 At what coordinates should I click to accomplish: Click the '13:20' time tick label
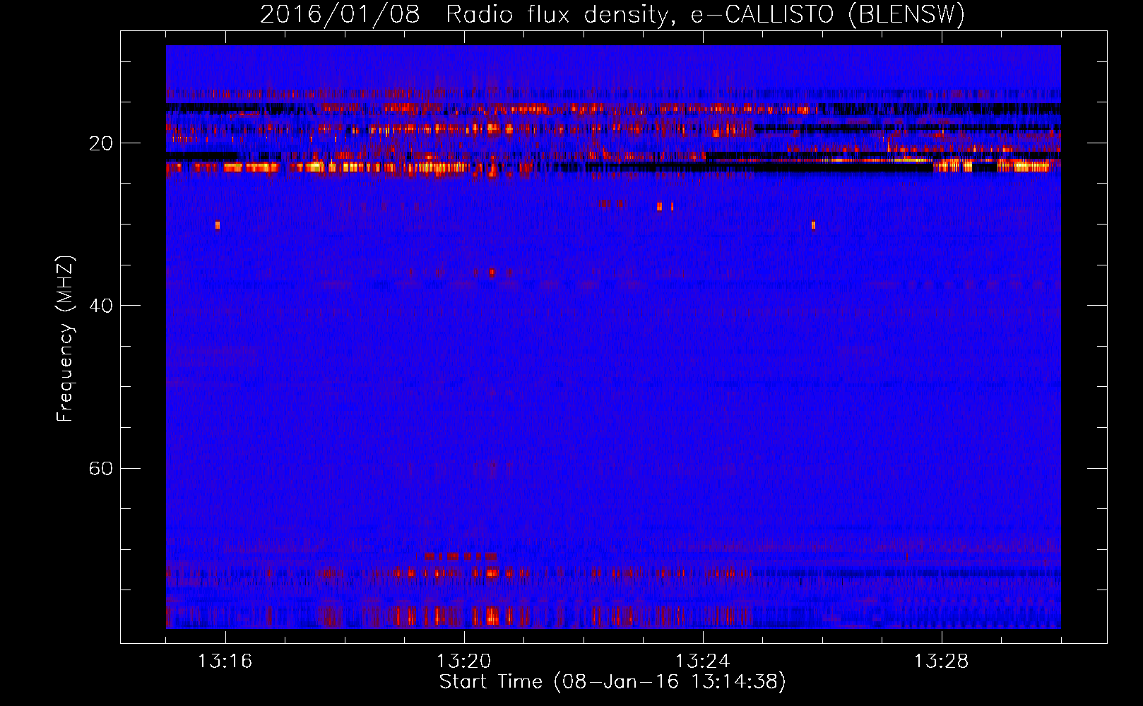point(463,662)
